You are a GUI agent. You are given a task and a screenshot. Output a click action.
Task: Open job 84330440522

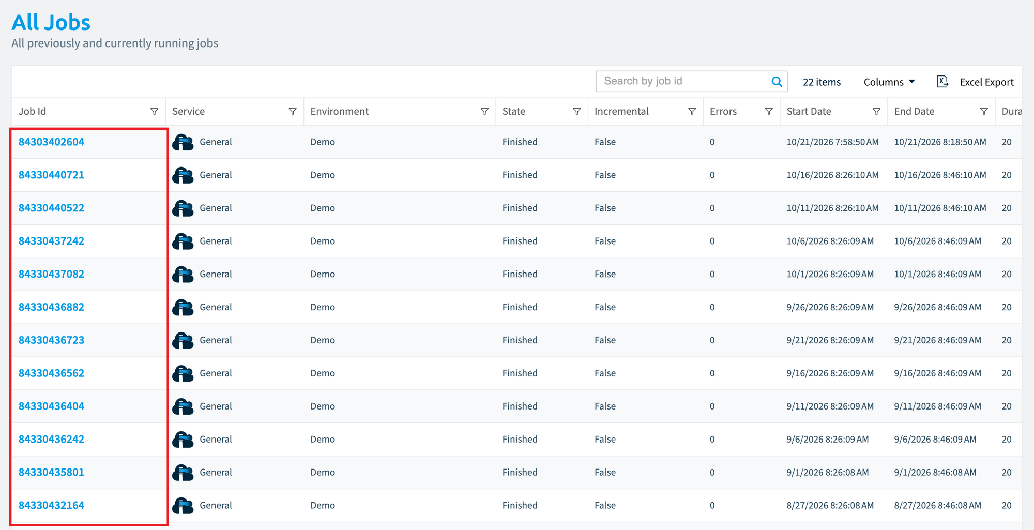(x=51, y=208)
